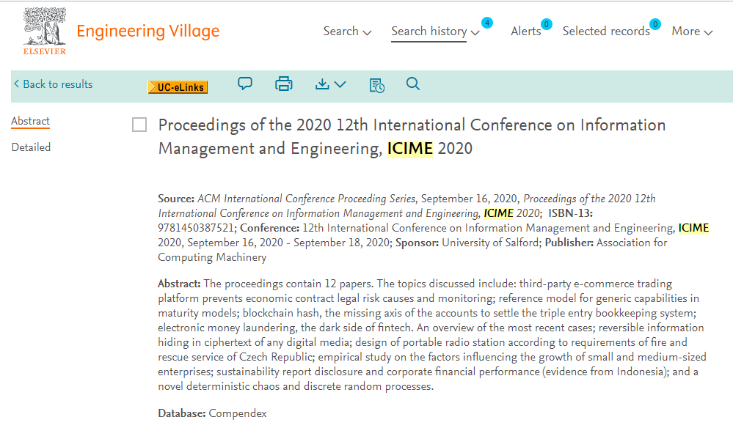Expand the Search dropdown menu
The height and width of the screenshot is (439, 733).
pos(347,32)
